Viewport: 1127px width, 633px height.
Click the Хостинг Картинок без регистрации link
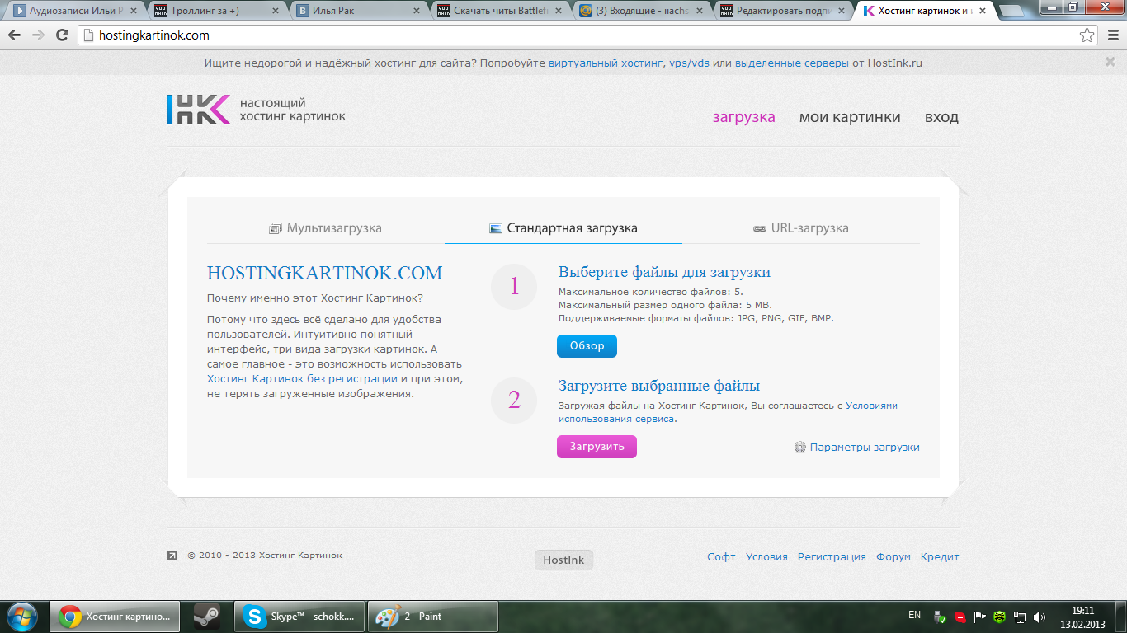[x=302, y=378]
